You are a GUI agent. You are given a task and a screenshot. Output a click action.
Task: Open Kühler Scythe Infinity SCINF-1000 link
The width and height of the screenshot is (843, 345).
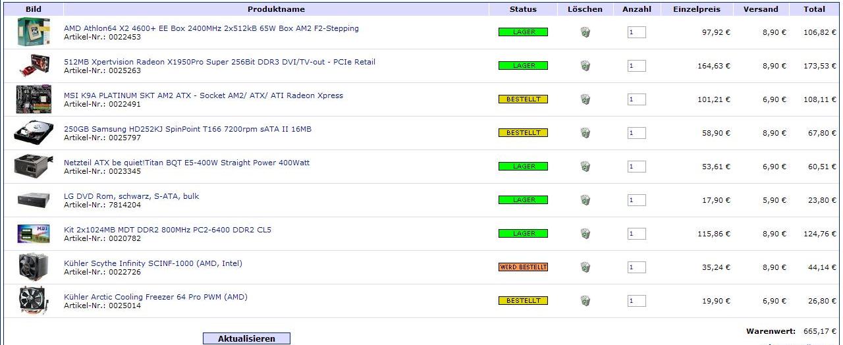153,263
